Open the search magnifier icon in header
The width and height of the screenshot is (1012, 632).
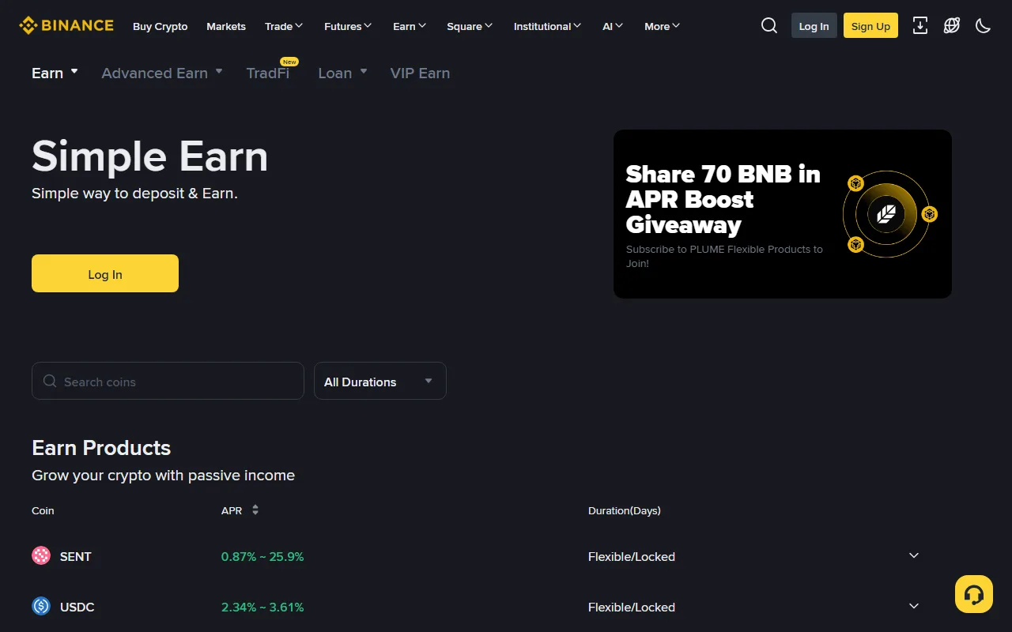(x=769, y=26)
